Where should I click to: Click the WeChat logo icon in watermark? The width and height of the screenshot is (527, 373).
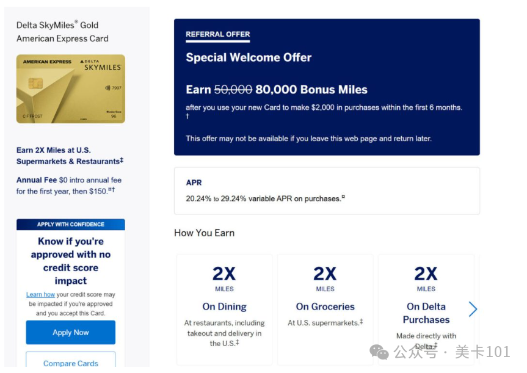coord(379,352)
